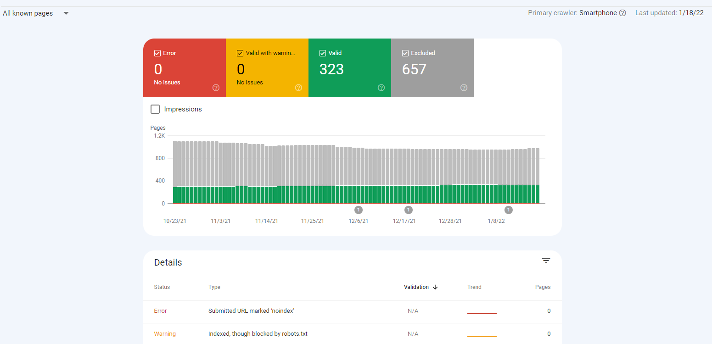Screen dimensions: 712x344
Task: Toggle the Excluded checkbox
Action: pos(405,53)
